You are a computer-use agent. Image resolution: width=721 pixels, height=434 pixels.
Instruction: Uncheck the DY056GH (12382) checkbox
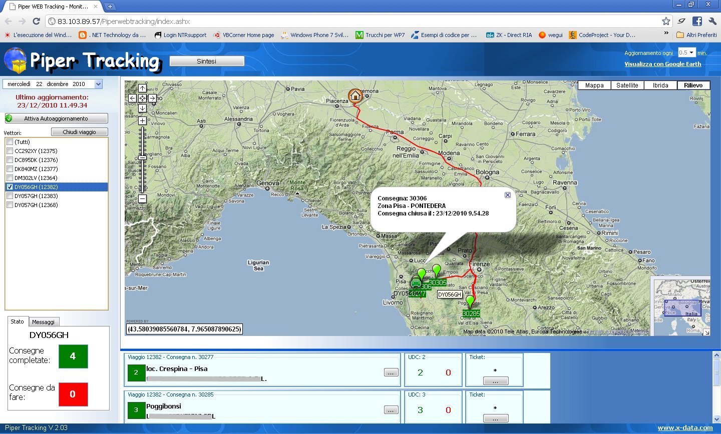point(10,187)
